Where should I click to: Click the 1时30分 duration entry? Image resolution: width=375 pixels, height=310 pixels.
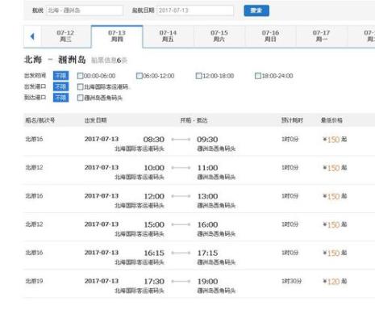[291, 281]
